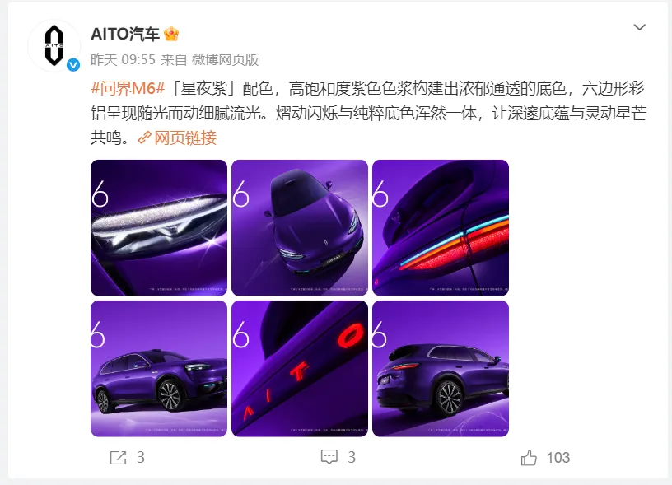Click the gold crown member badge

[171, 34]
